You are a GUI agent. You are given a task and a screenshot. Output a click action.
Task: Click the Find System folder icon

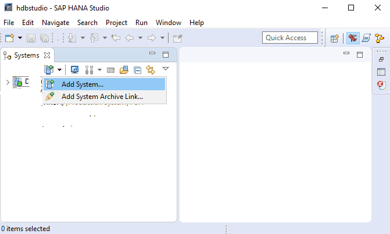click(x=124, y=70)
